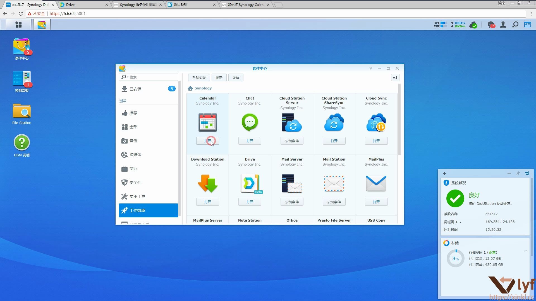Toggle the widgets panel icon
This screenshot has width=536, height=301.
point(528,25)
